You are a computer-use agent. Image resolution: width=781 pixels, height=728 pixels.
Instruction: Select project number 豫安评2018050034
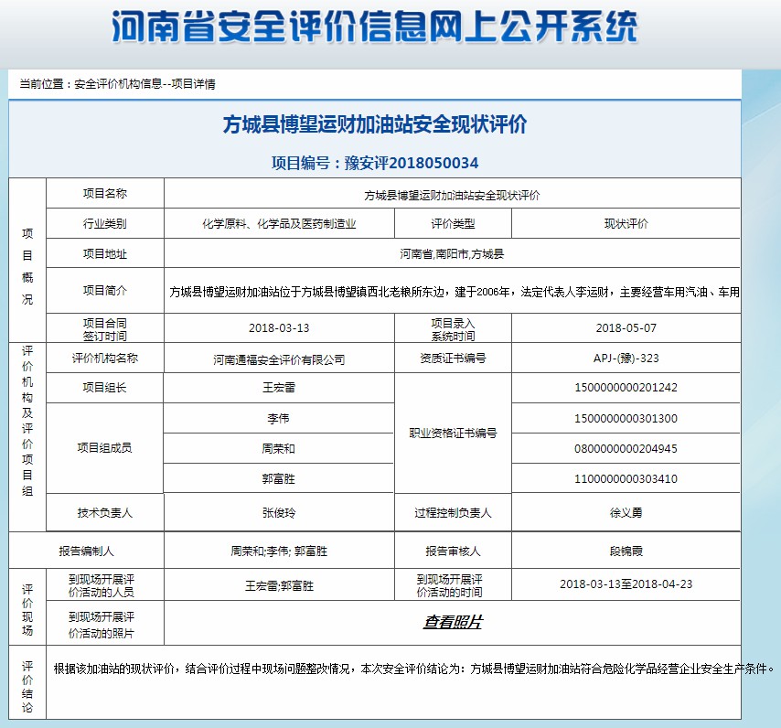click(x=412, y=163)
